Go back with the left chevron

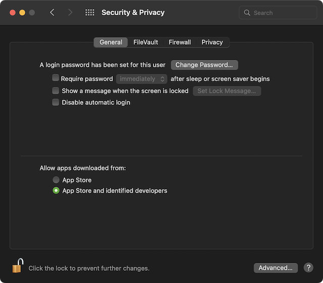point(52,13)
